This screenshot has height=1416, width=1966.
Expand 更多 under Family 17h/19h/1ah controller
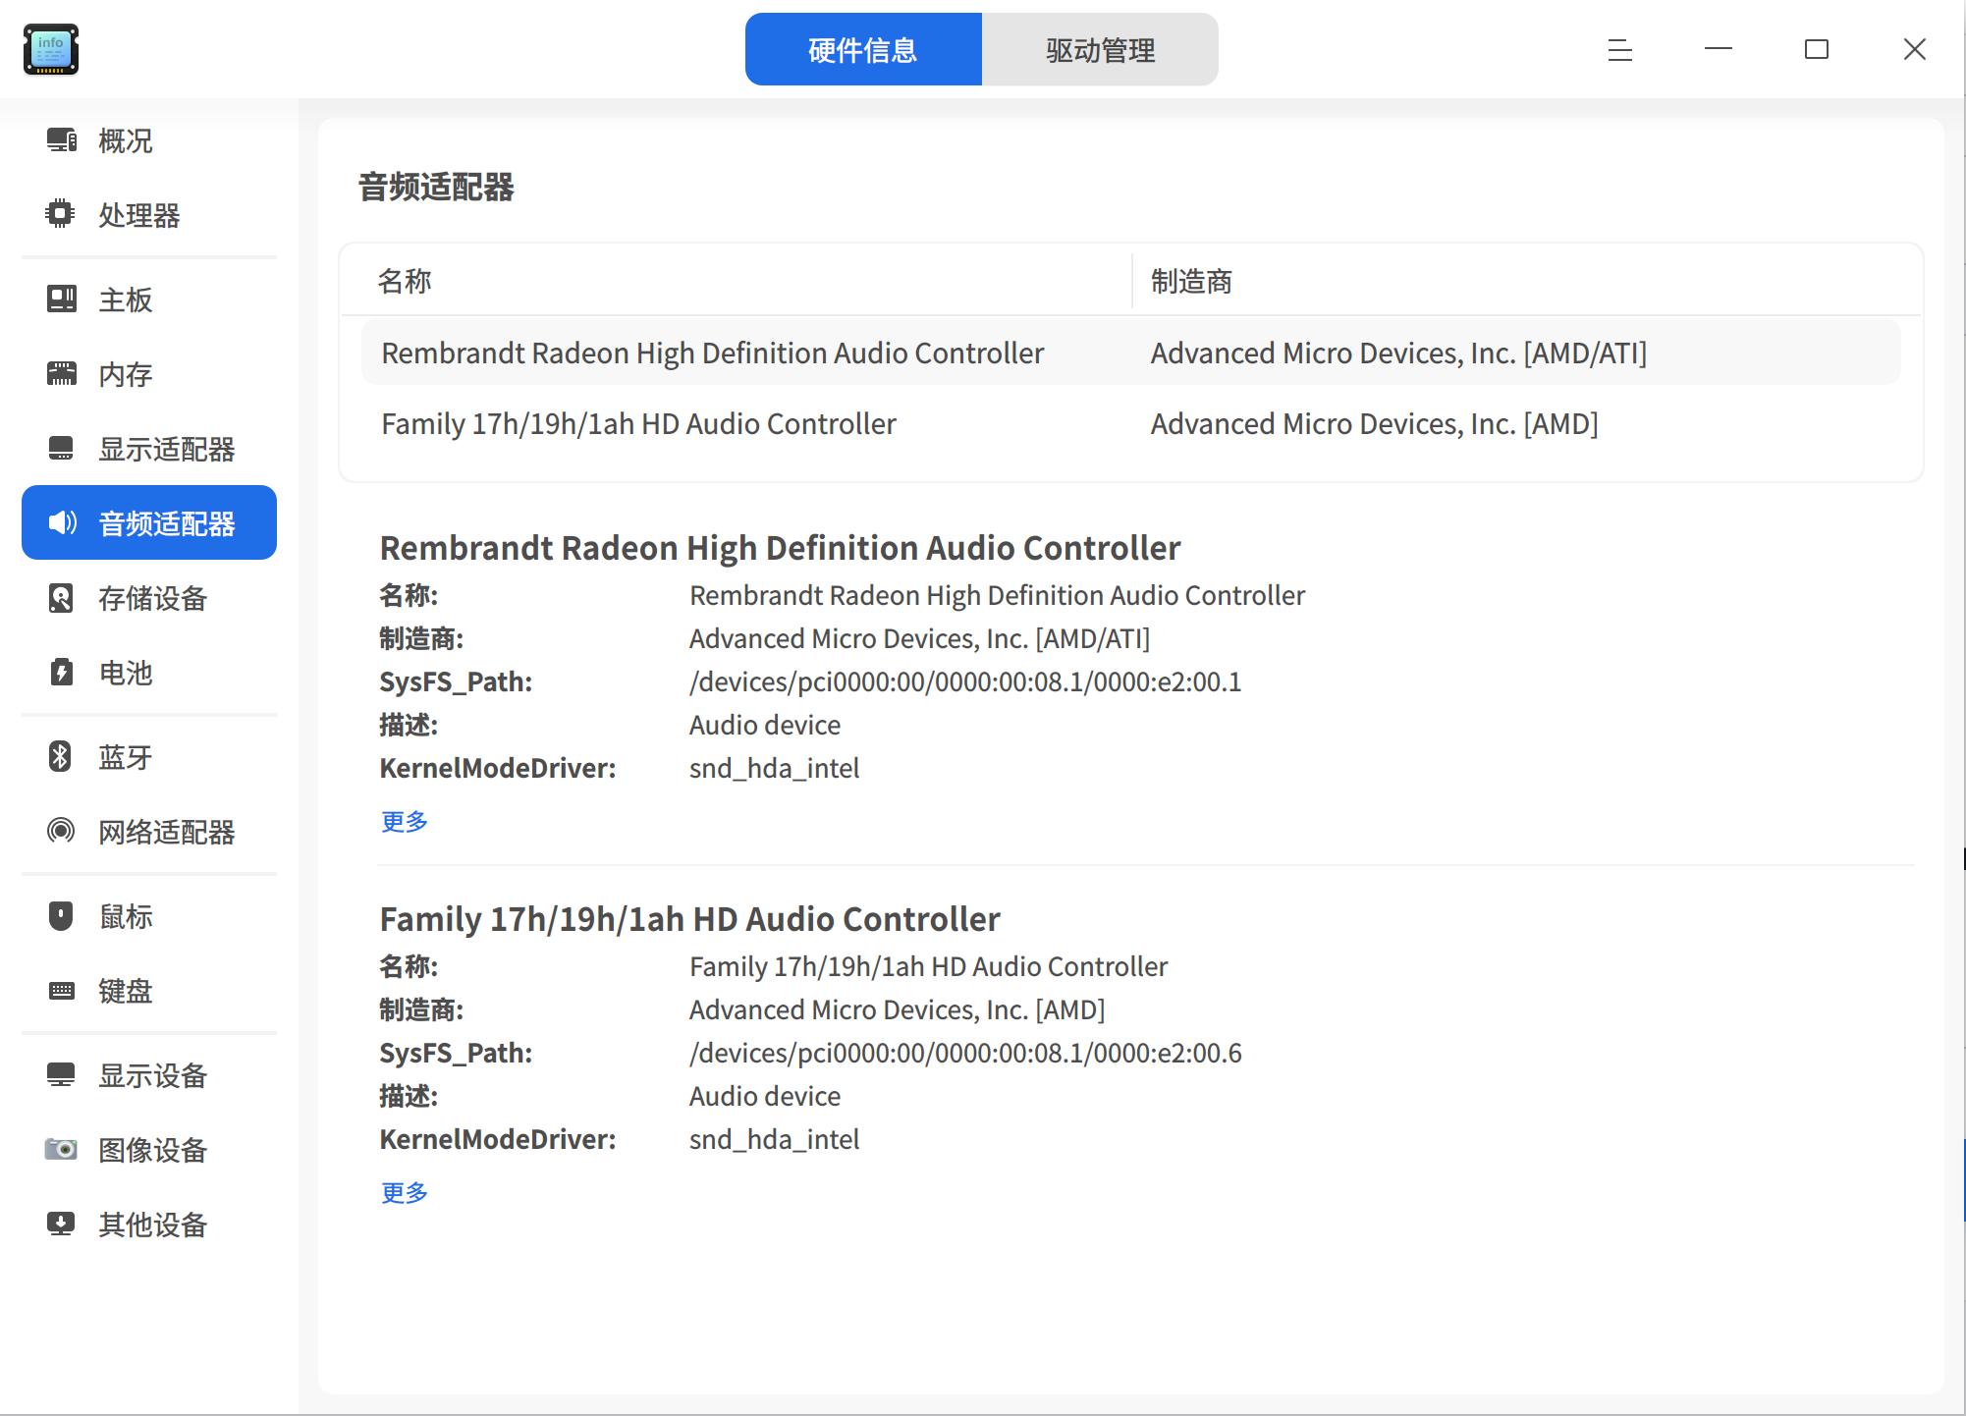(x=405, y=1192)
